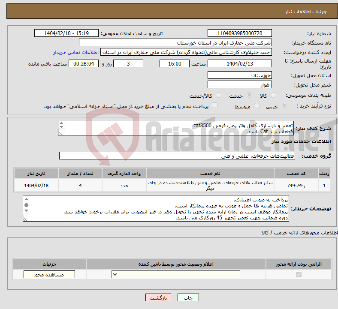Click the delivery province field خوزستان

(x=239, y=75)
